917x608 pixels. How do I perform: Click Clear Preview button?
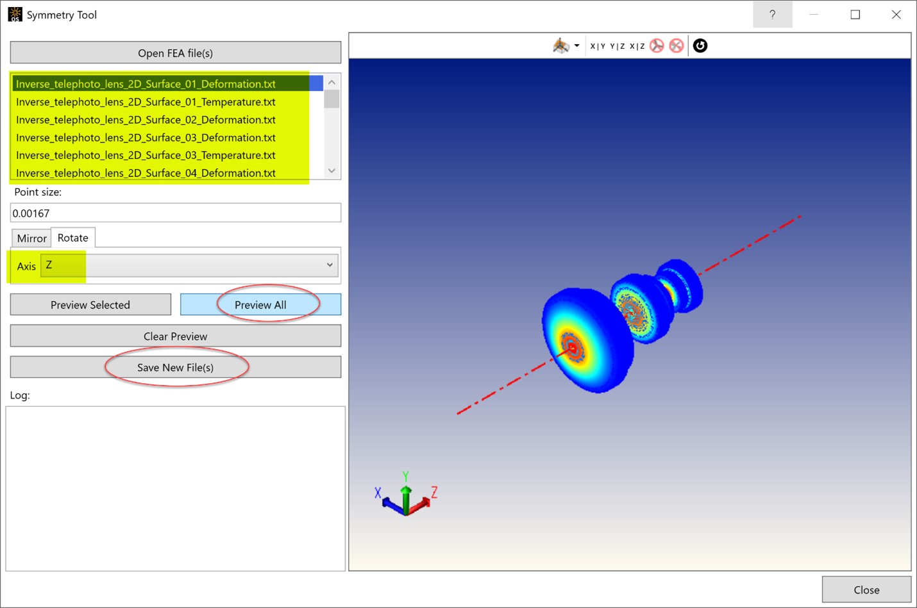176,336
